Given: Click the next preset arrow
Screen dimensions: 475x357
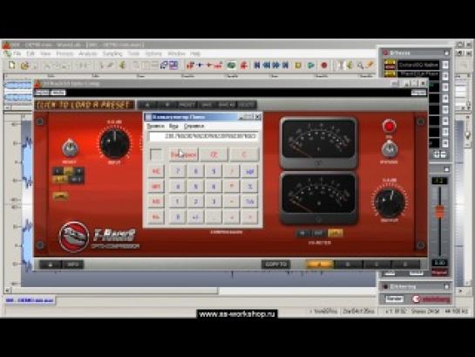Looking at the screenshot, I should [167, 105].
